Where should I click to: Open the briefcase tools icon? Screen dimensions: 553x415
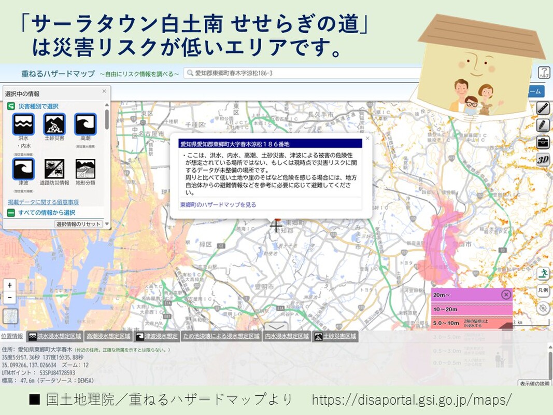click(543, 142)
